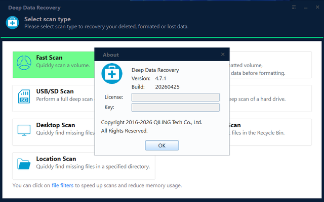Screen dimensions: 324x202
Task: Close the Deep Data Recovery window
Action: click(x=317, y=7)
